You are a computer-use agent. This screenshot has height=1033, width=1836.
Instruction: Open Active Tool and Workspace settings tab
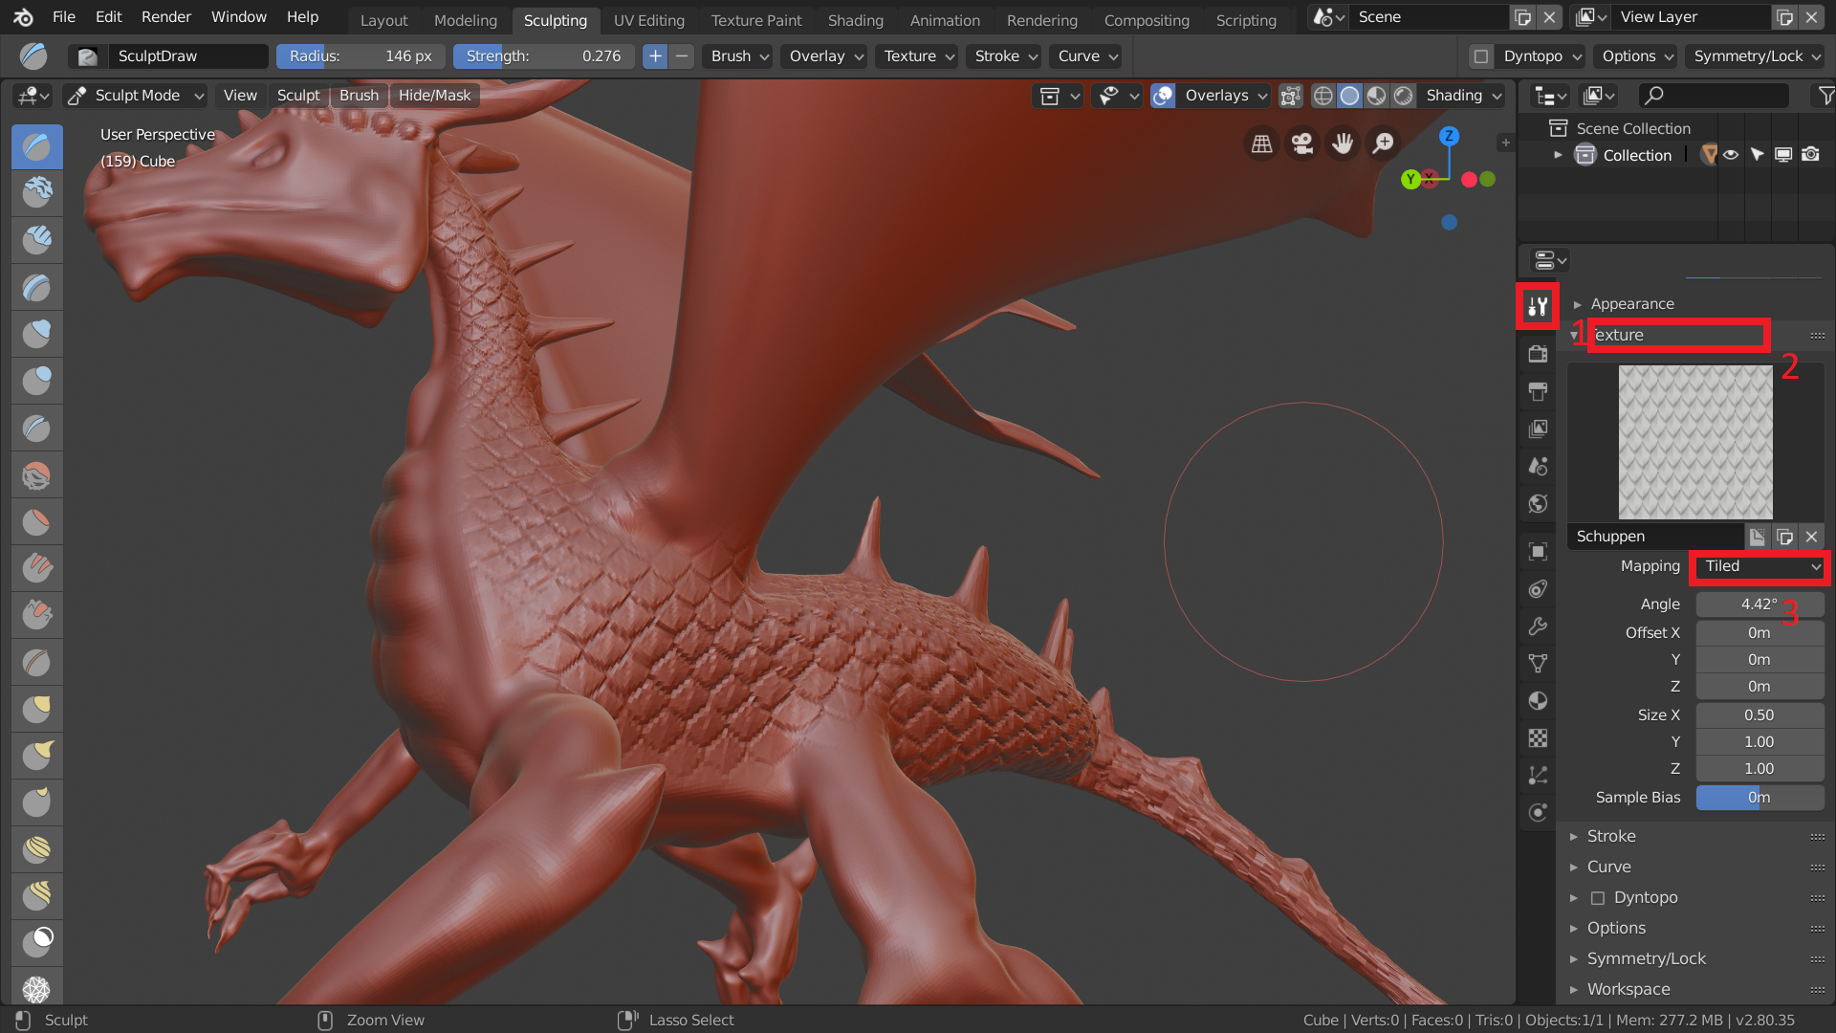tap(1538, 306)
